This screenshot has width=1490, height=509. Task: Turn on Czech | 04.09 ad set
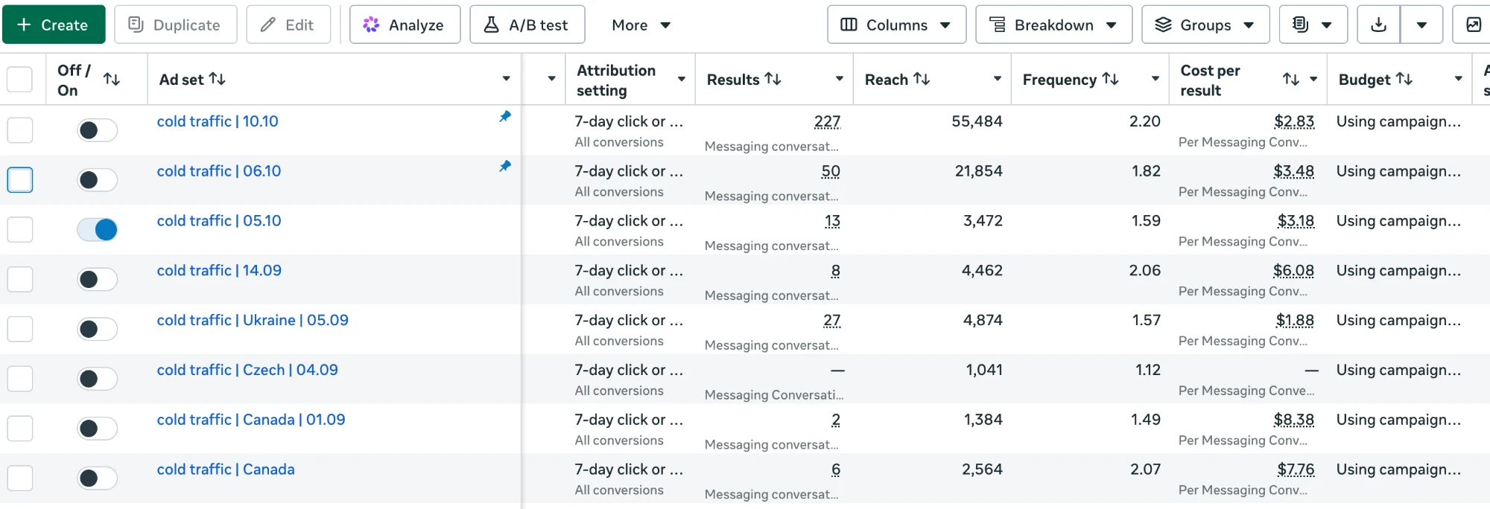tap(97, 379)
